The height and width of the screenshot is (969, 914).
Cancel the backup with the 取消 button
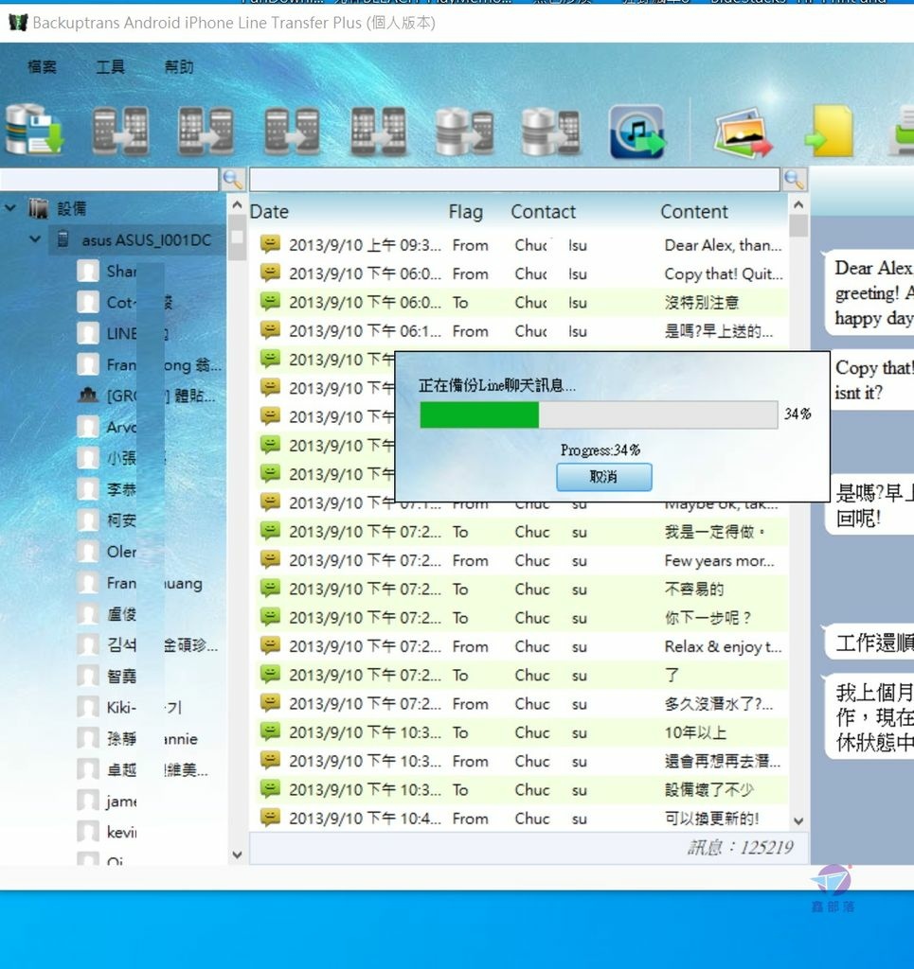pyautogui.click(x=603, y=477)
